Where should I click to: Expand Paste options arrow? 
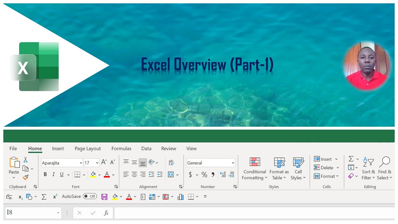tap(14, 178)
